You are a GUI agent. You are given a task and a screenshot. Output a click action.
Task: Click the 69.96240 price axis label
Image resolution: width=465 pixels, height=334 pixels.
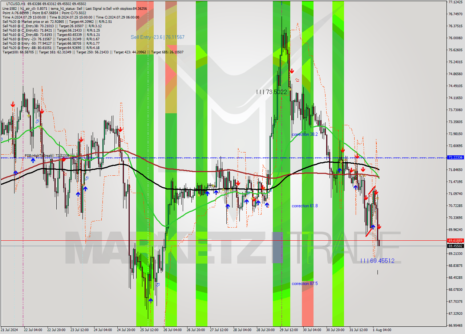point(456,230)
